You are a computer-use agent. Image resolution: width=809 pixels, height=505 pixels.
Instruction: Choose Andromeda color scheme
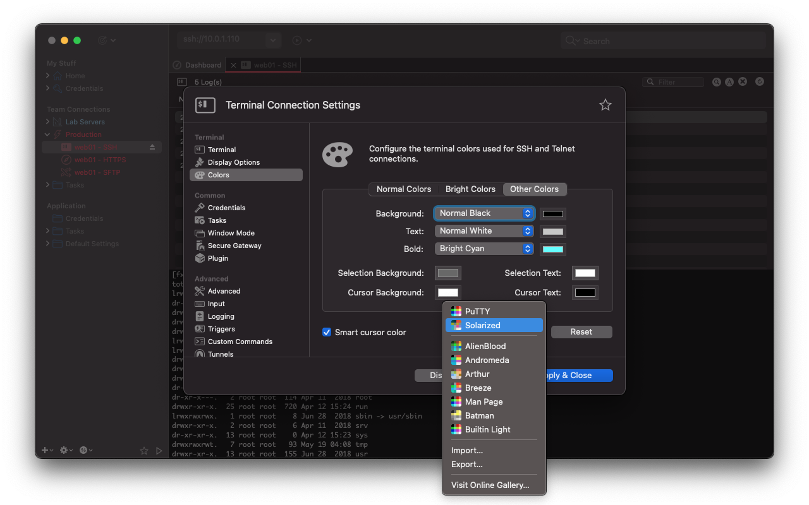tap(494, 360)
